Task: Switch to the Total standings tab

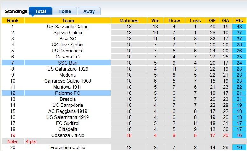Action: coord(40,11)
